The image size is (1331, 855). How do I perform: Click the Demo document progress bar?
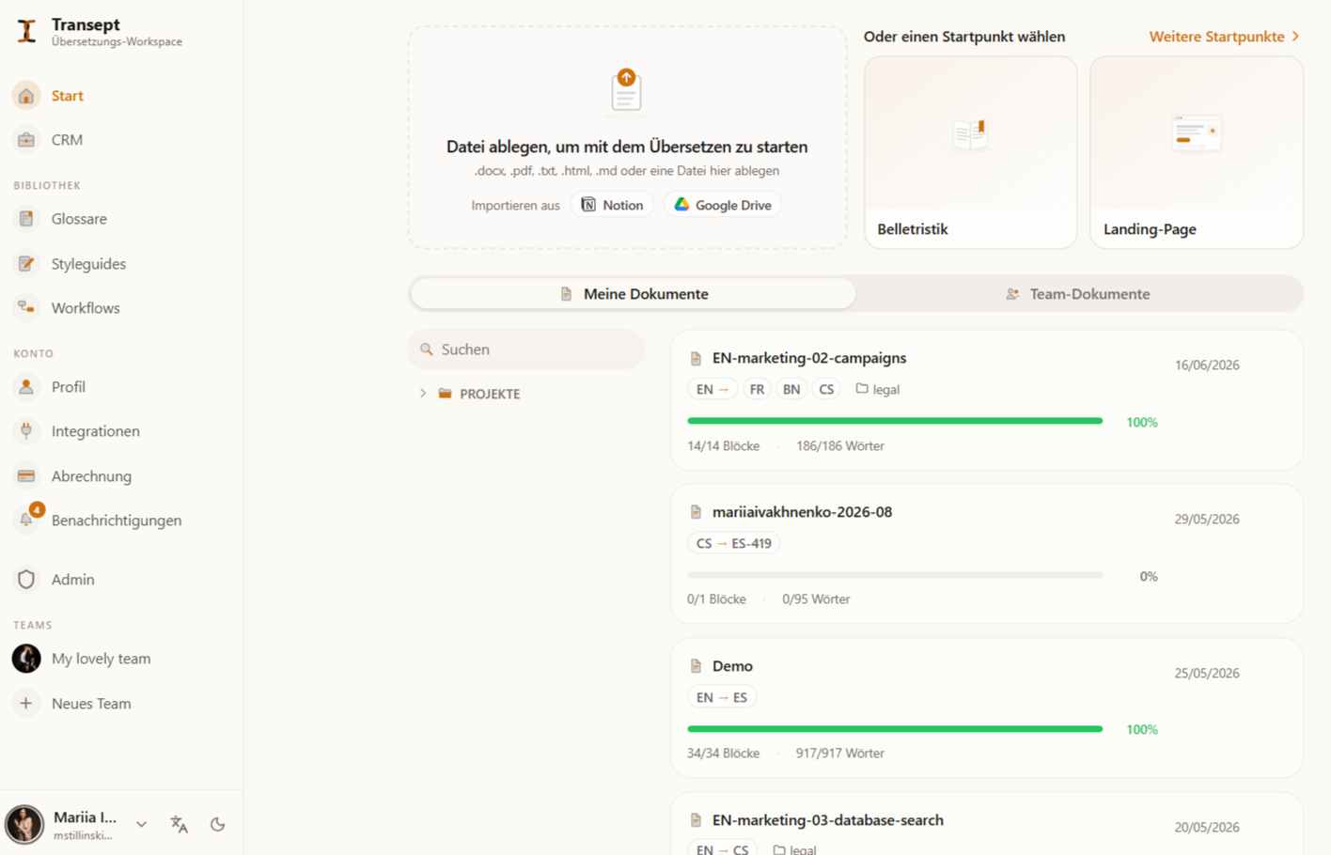coord(895,729)
